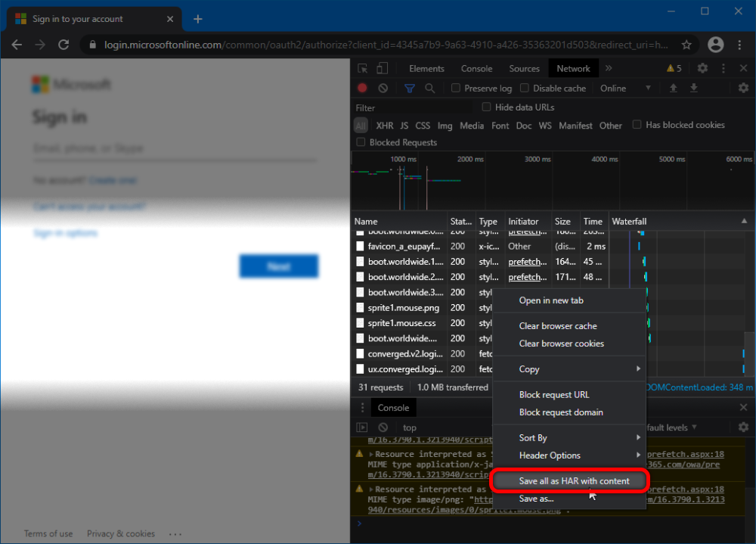Switch to the Sources tab

(524, 69)
